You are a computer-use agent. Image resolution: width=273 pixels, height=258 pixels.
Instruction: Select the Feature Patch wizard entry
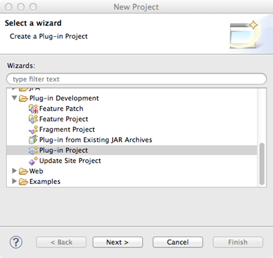coord(61,109)
